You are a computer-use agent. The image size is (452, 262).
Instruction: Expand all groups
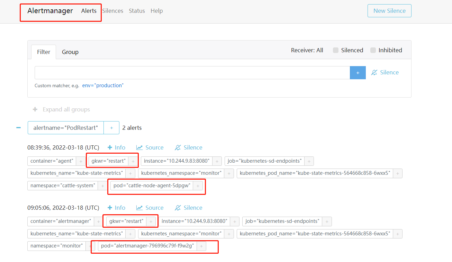pos(61,109)
